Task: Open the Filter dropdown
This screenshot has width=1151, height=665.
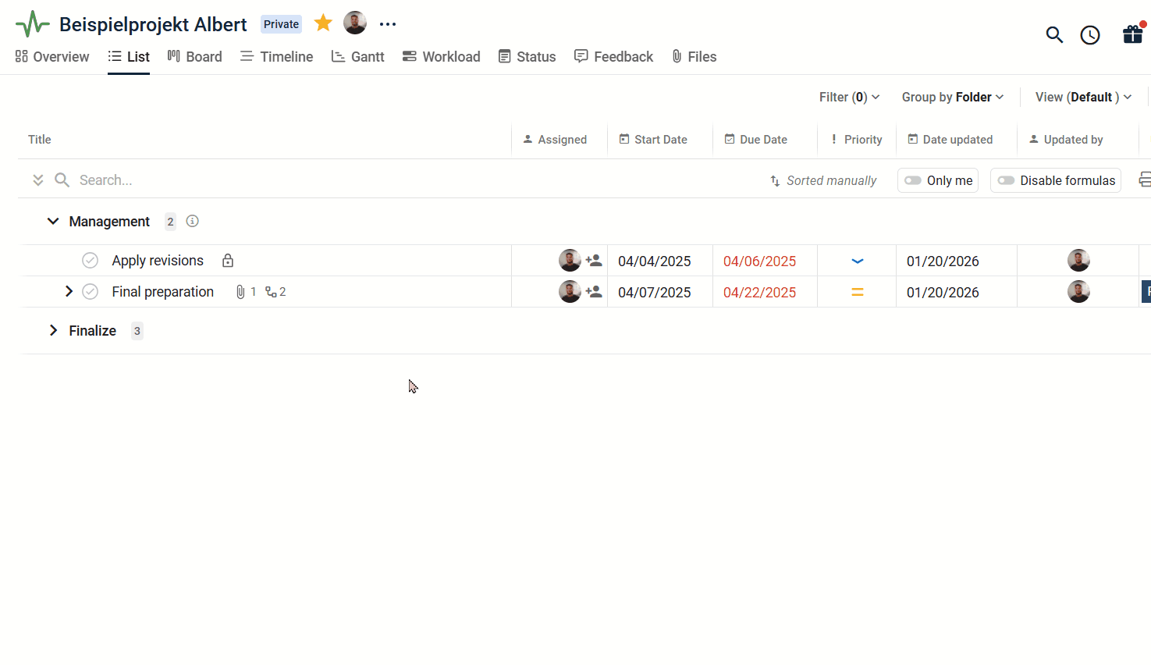Action: [x=849, y=97]
